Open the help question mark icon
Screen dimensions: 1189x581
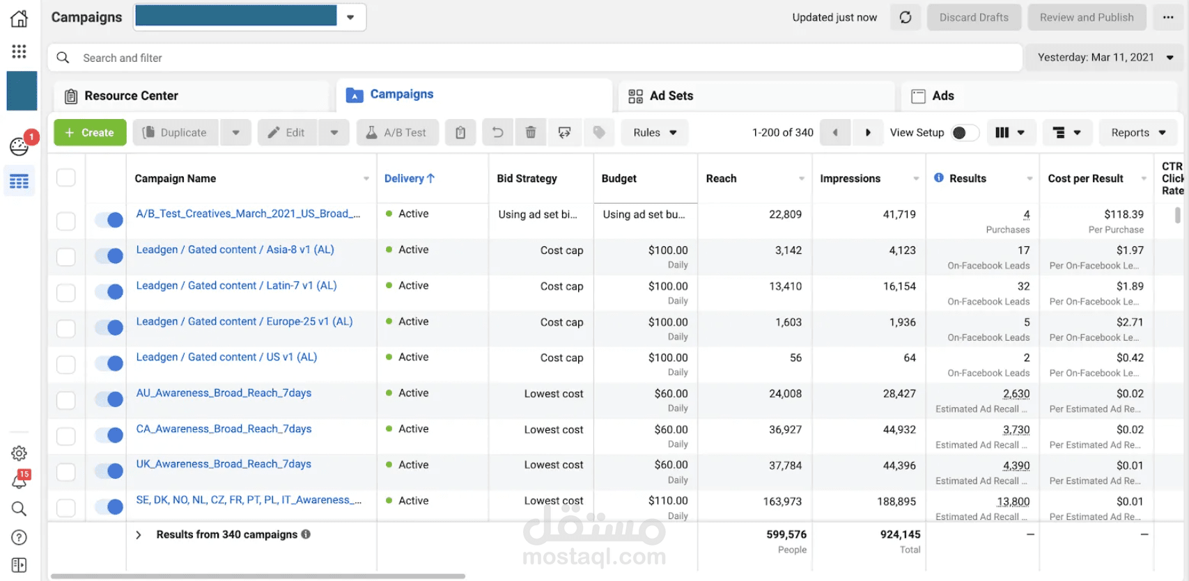coord(20,537)
